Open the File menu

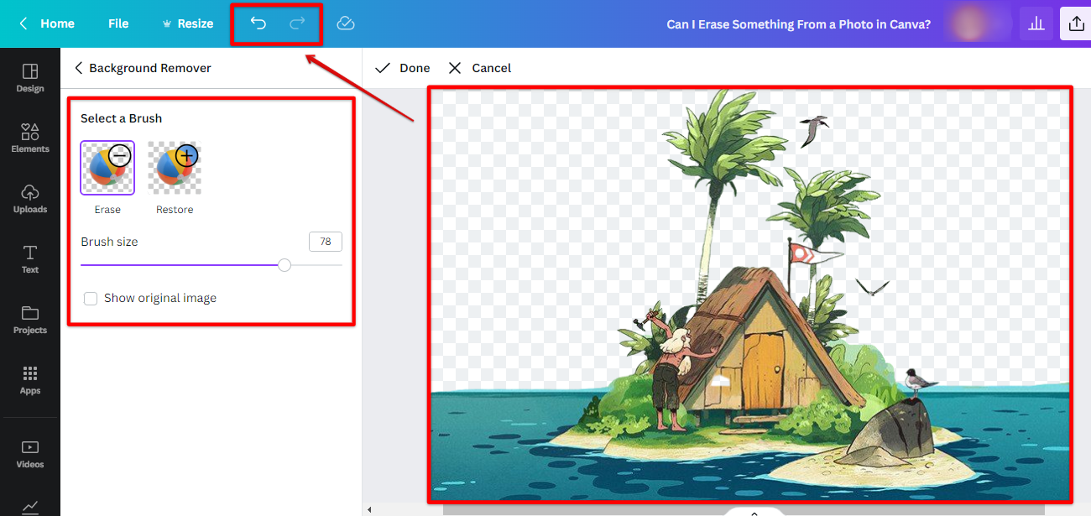117,23
